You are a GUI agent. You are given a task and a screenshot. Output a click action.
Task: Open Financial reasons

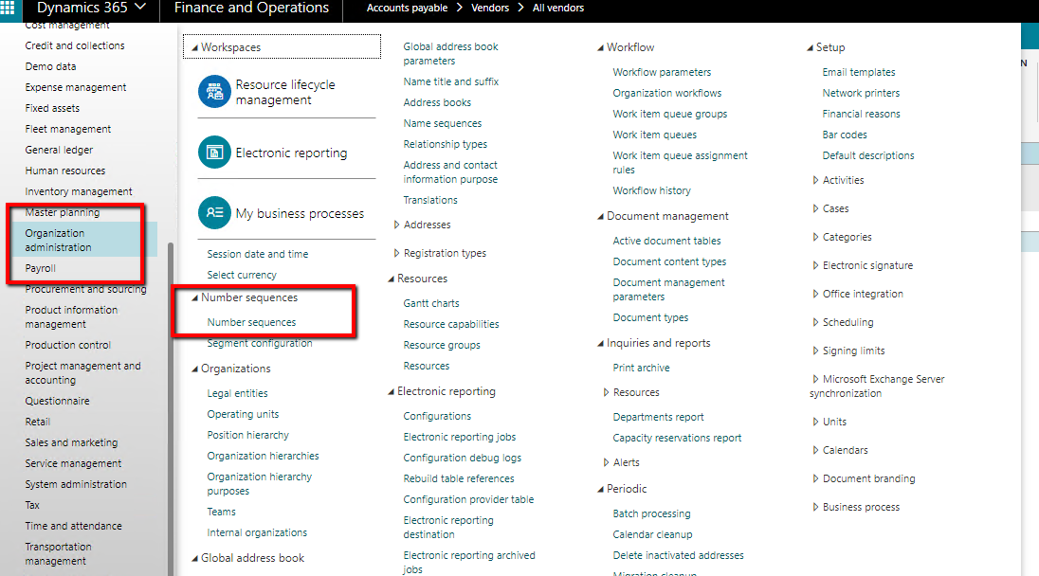862,114
